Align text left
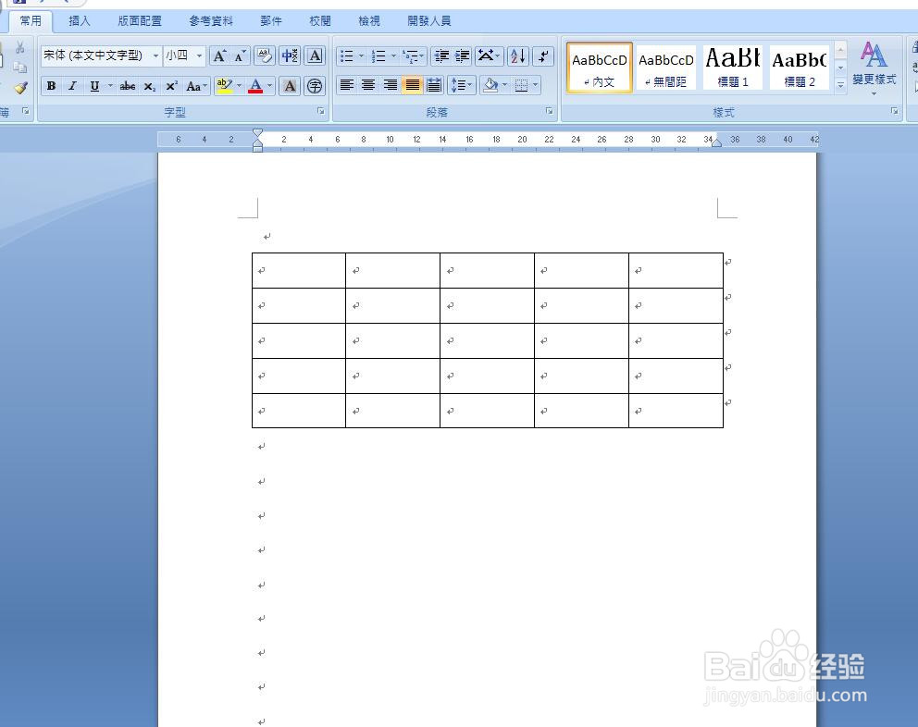The image size is (918, 727). (x=347, y=85)
